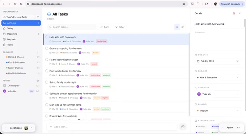246x134 pixels.
Task: Open the Priority Medium dropdown
Action: tap(218, 111)
